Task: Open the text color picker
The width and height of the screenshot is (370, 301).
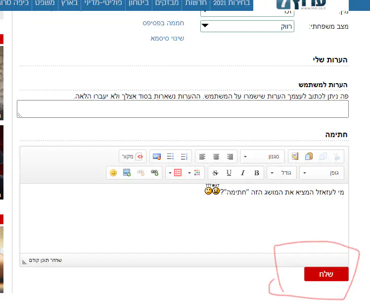Action: pos(197,173)
